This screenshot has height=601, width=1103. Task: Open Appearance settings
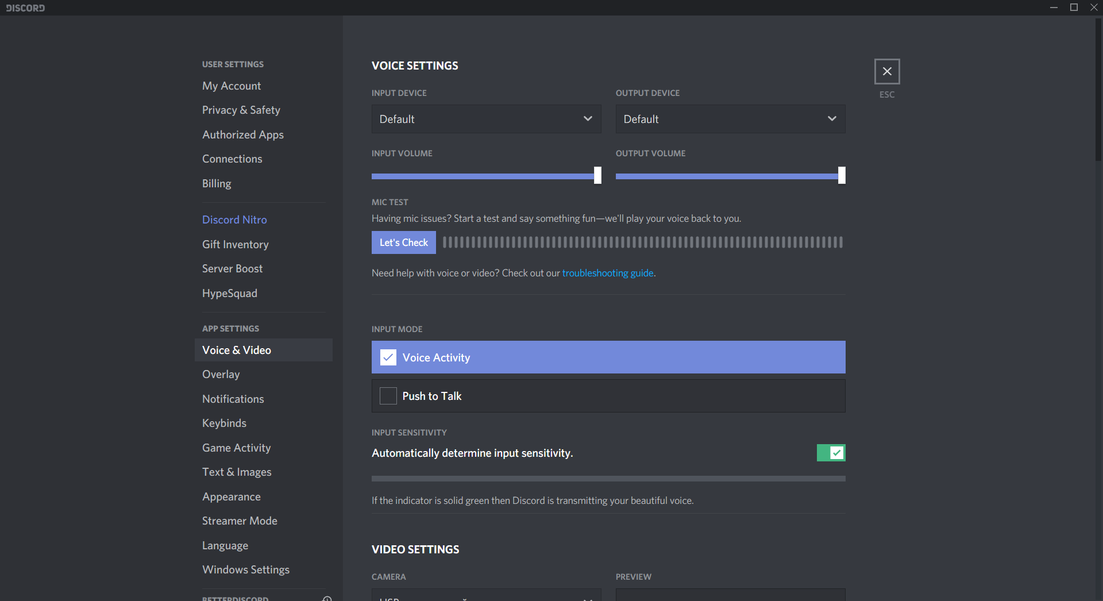click(x=232, y=496)
